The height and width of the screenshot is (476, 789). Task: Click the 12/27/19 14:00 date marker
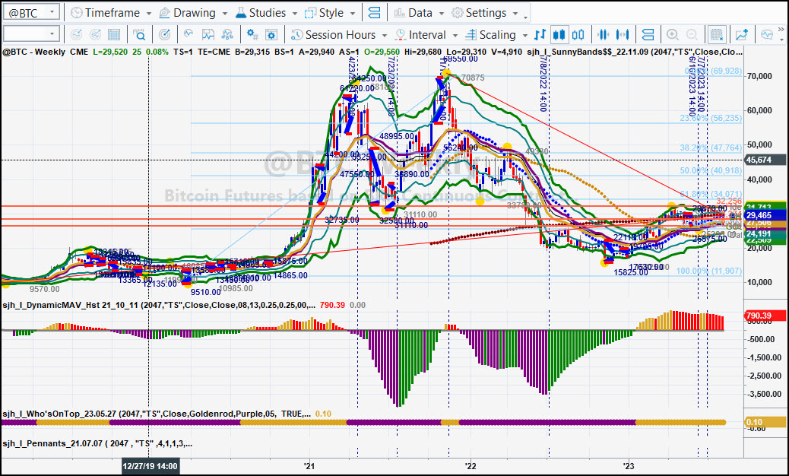pyautogui.click(x=151, y=466)
